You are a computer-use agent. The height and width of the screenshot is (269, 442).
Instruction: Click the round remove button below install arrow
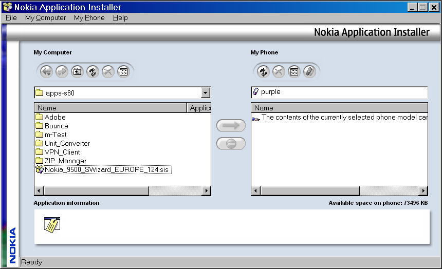[x=231, y=144]
